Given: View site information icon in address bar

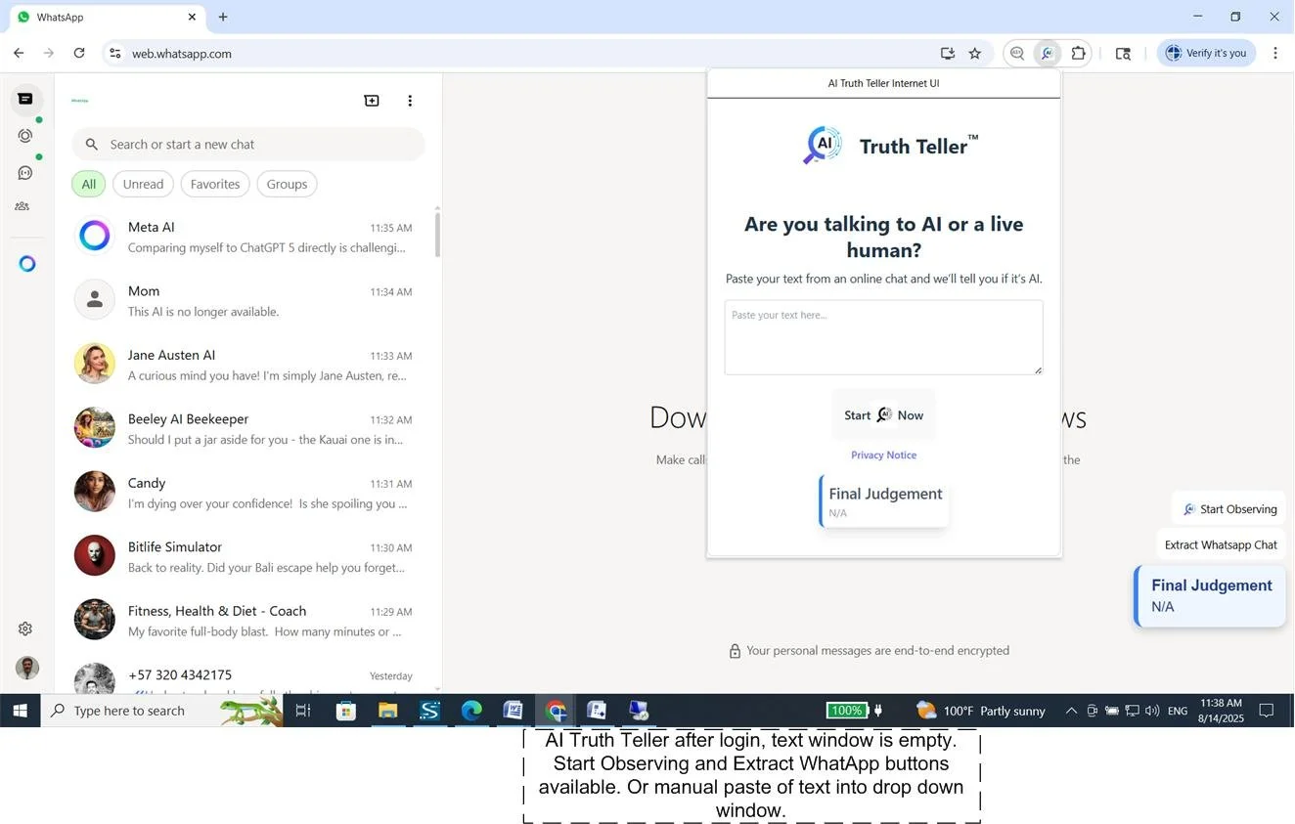Looking at the screenshot, I should (115, 54).
